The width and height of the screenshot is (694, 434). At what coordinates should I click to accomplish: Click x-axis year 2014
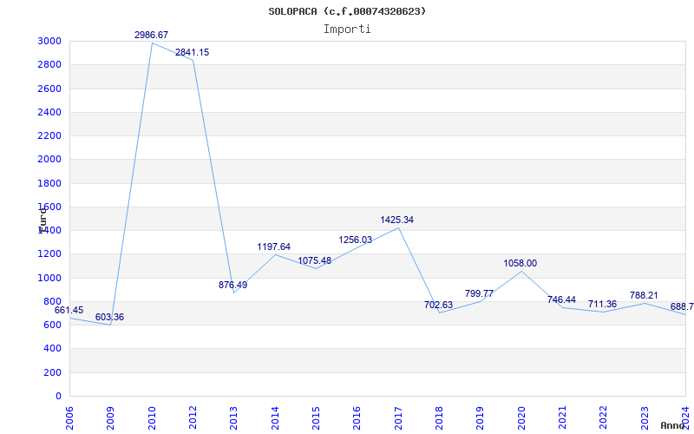point(275,418)
